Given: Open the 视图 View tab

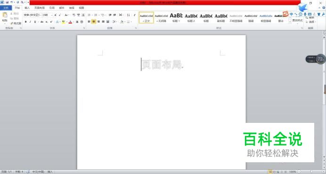Looking at the screenshot, I should [81, 8].
